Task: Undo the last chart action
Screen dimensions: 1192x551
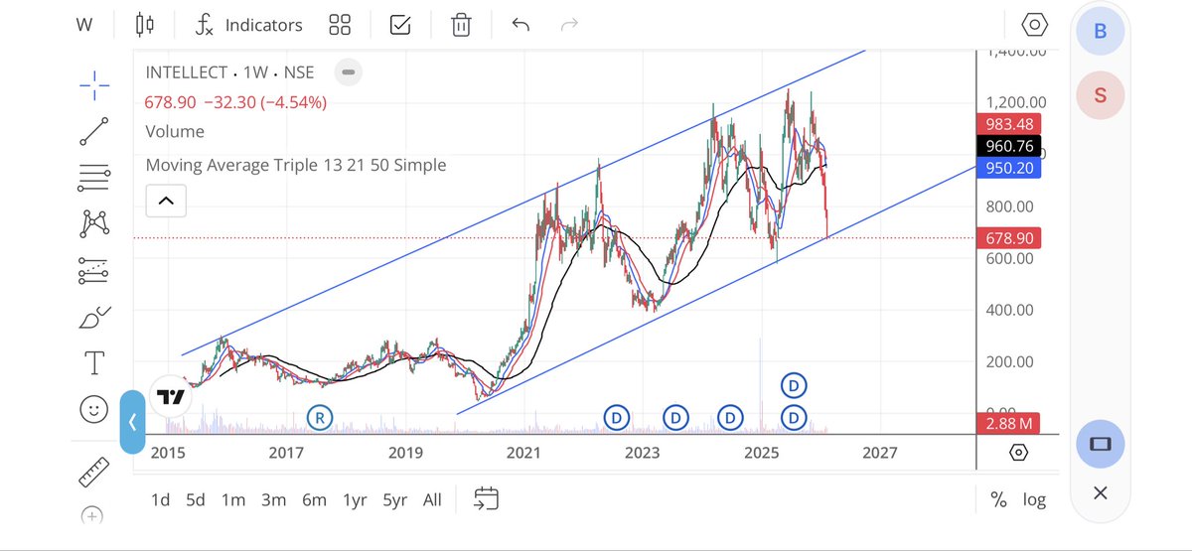Action: [x=521, y=24]
